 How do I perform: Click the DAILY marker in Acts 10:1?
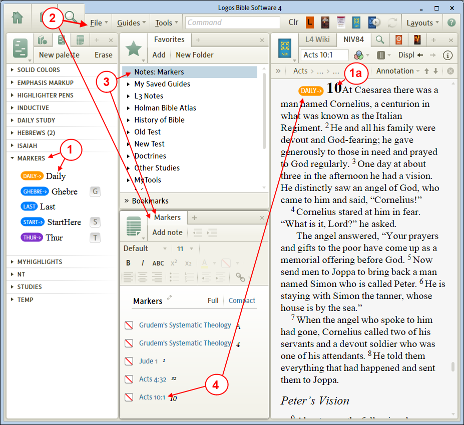point(311,90)
